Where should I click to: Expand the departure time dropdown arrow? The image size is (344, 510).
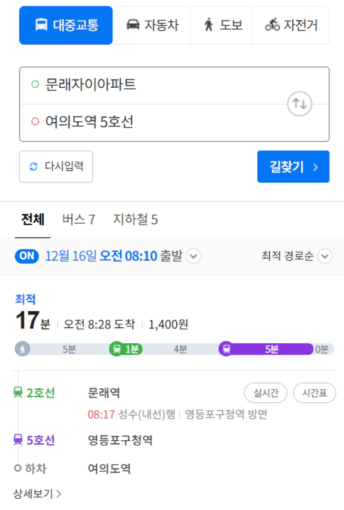click(x=193, y=256)
